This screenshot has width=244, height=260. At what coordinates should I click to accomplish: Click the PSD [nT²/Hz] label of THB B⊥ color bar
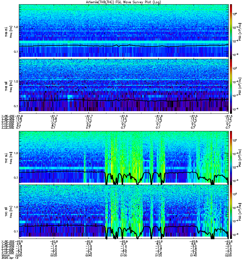click(240, 32)
